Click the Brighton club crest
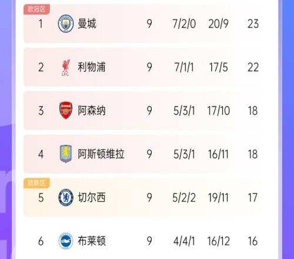The height and width of the screenshot is (259, 294). pyautogui.click(x=66, y=241)
